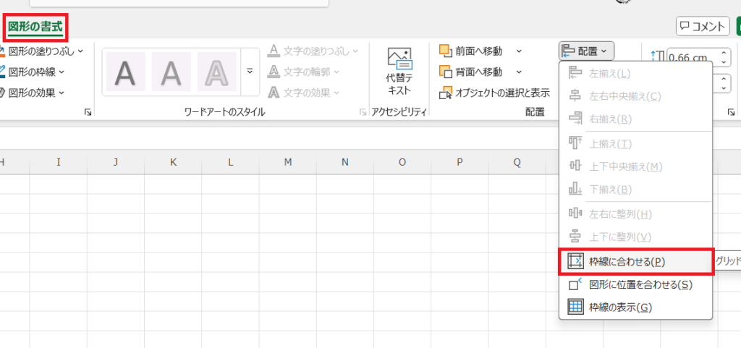Choose the outlined third WordArt style
This screenshot has width=741, height=348.
[x=217, y=72]
